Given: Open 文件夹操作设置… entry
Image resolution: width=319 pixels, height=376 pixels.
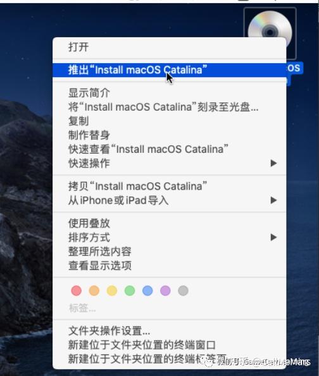Looking at the screenshot, I should click(170, 331).
